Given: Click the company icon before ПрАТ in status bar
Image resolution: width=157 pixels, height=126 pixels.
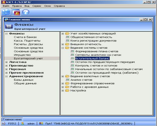Looking at the screenshot, I should pyautogui.click(x=41, y=123).
